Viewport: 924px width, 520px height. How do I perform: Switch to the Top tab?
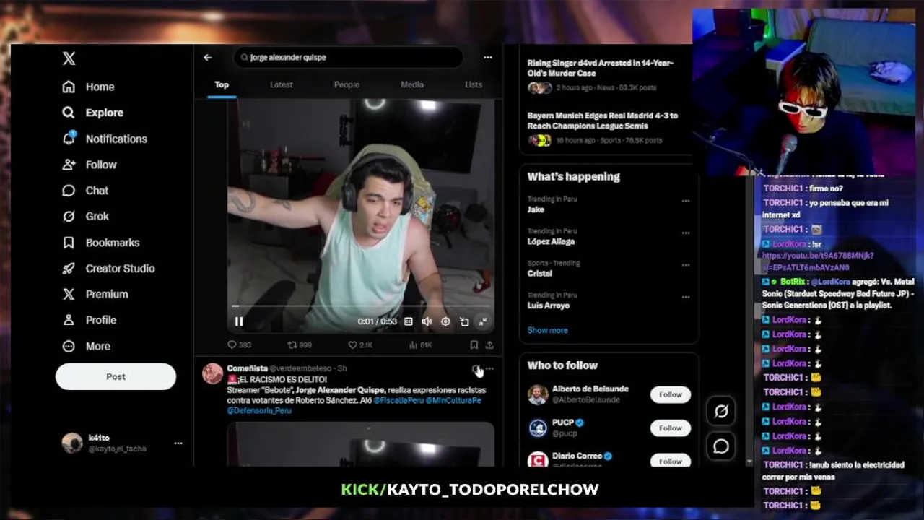click(x=222, y=84)
